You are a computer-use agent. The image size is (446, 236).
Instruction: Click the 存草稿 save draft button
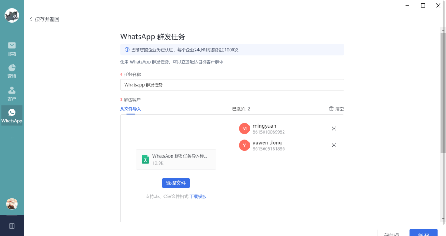(x=391, y=233)
